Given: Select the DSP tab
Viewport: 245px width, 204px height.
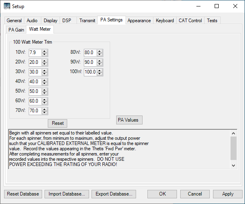Looking at the screenshot, I should point(67,21).
